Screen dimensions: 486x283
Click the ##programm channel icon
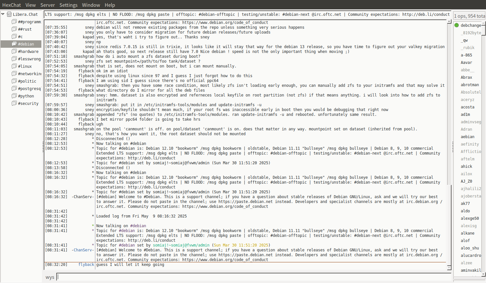(x=14, y=22)
